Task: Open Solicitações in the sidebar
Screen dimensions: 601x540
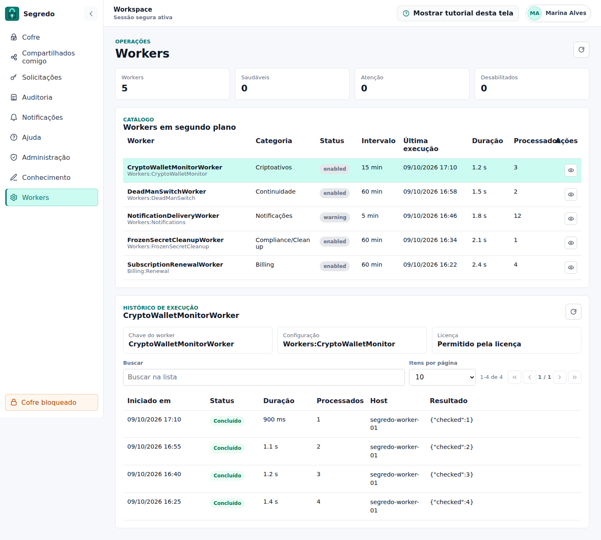Action: 52,77
